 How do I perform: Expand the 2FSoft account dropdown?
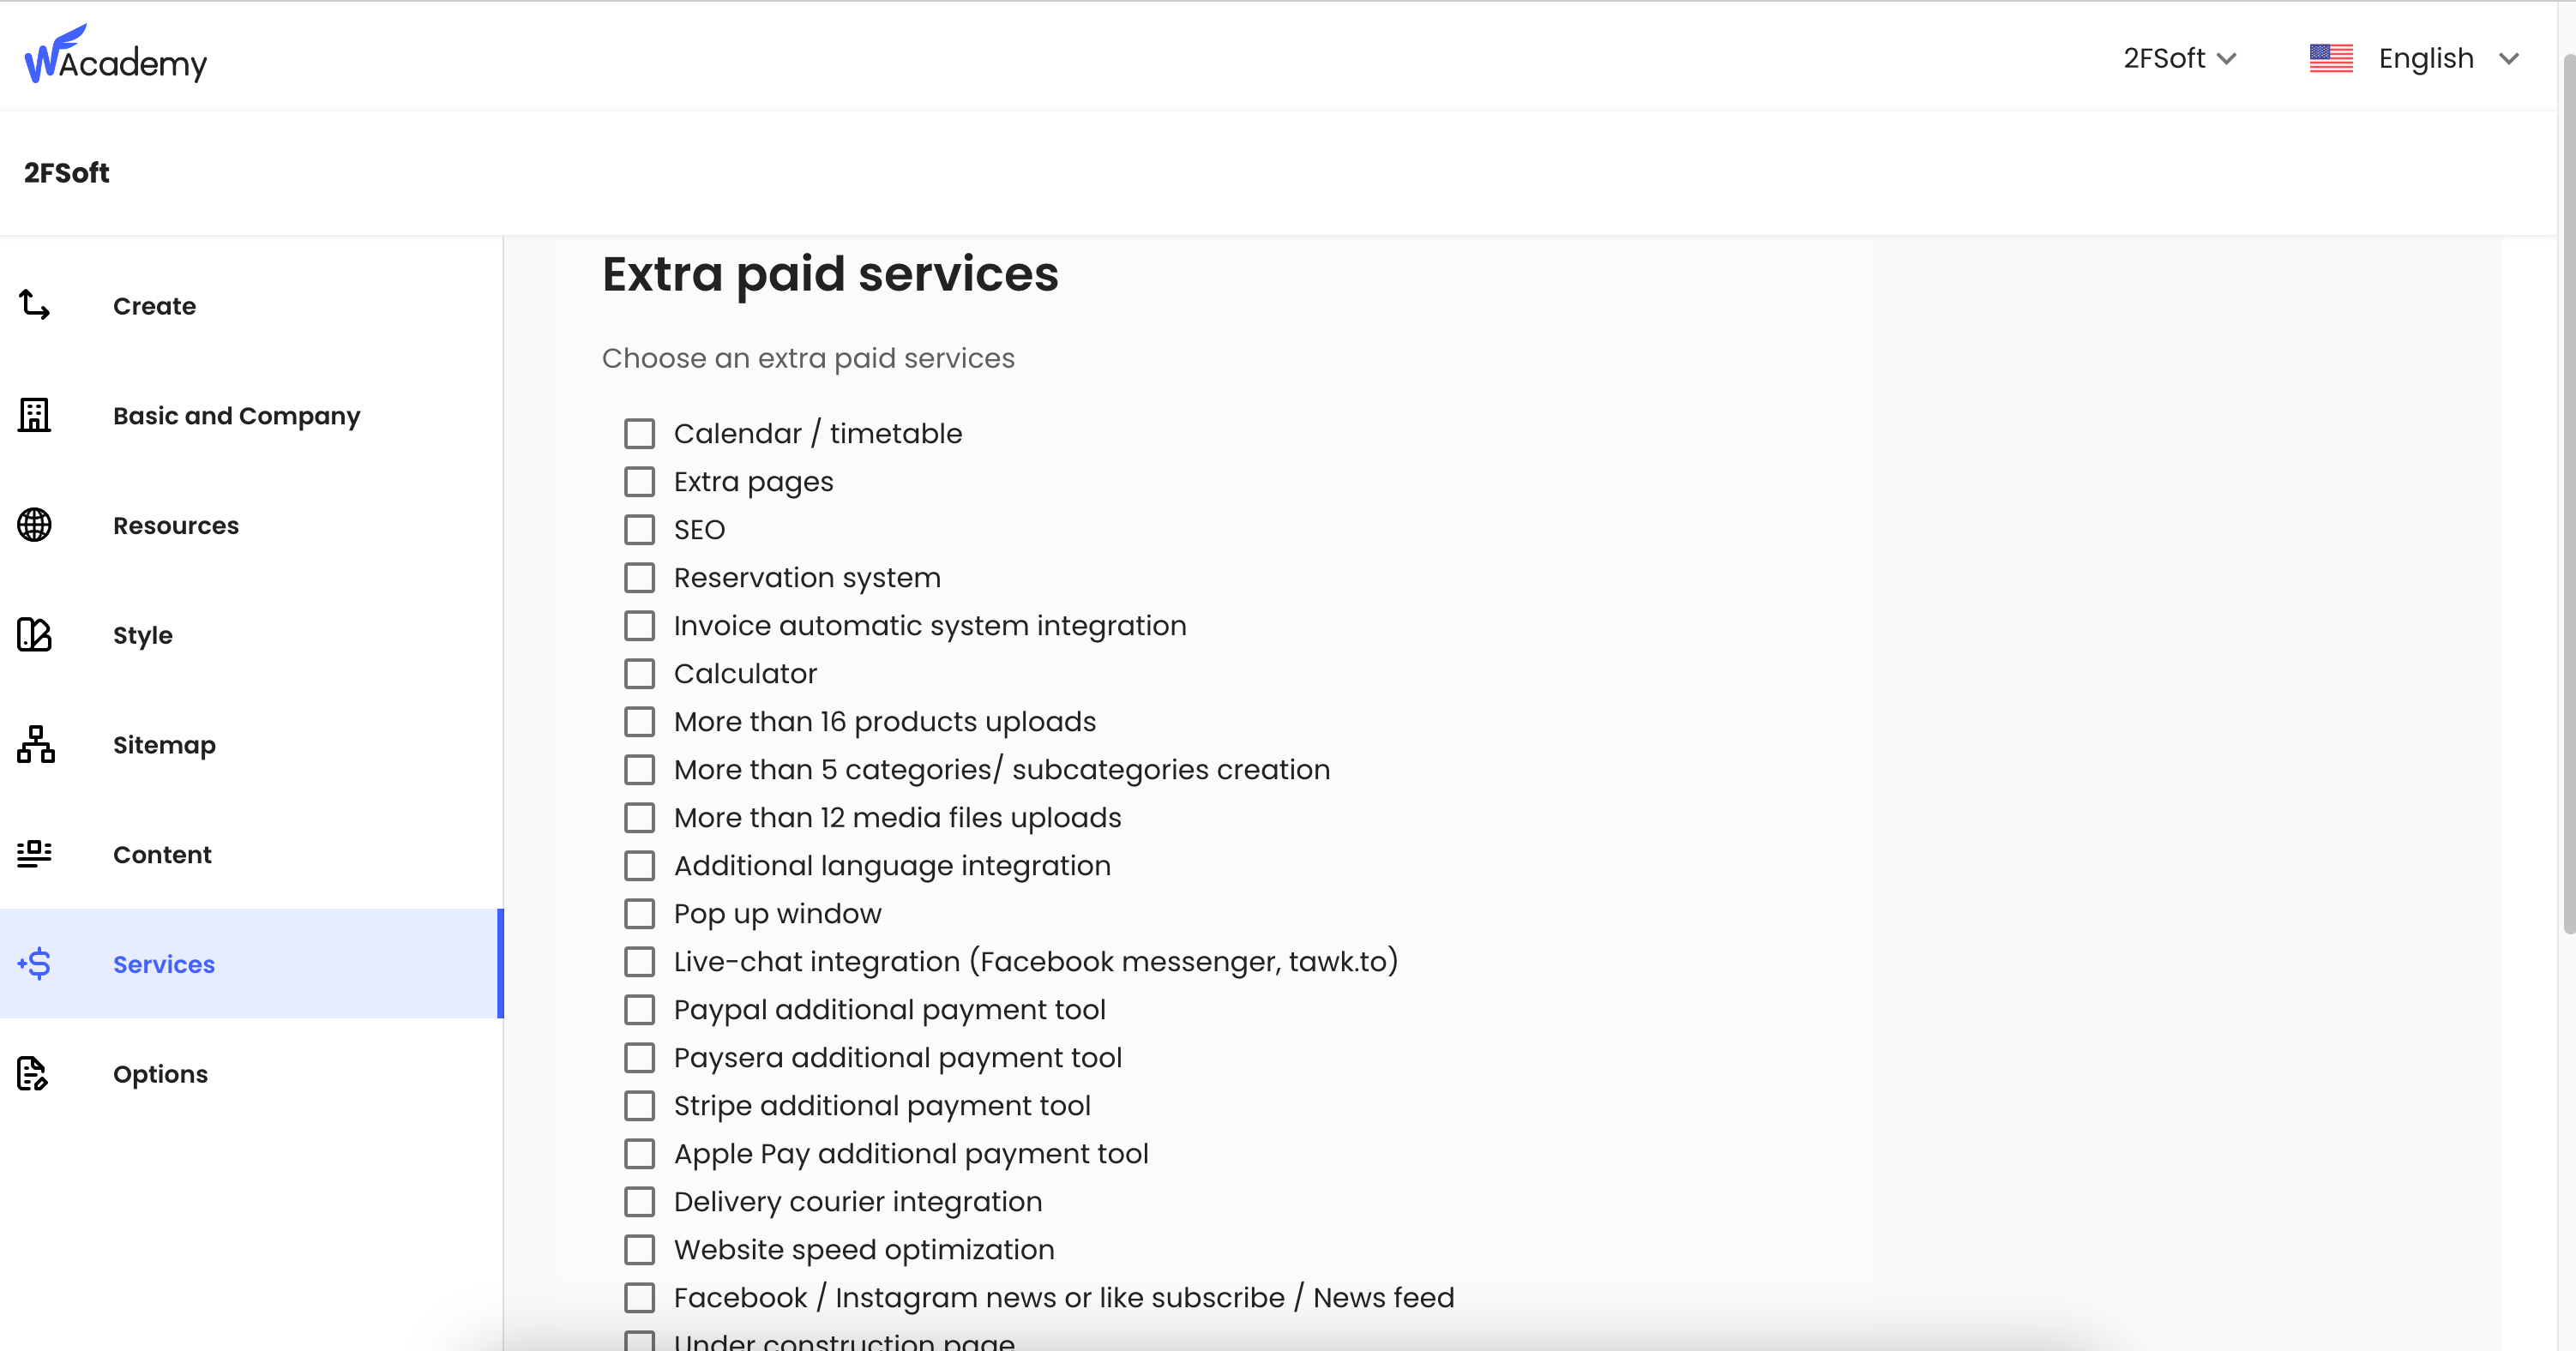click(x=2180, y=59)
